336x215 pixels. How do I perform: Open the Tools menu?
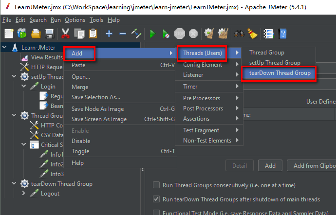point(96,20)
